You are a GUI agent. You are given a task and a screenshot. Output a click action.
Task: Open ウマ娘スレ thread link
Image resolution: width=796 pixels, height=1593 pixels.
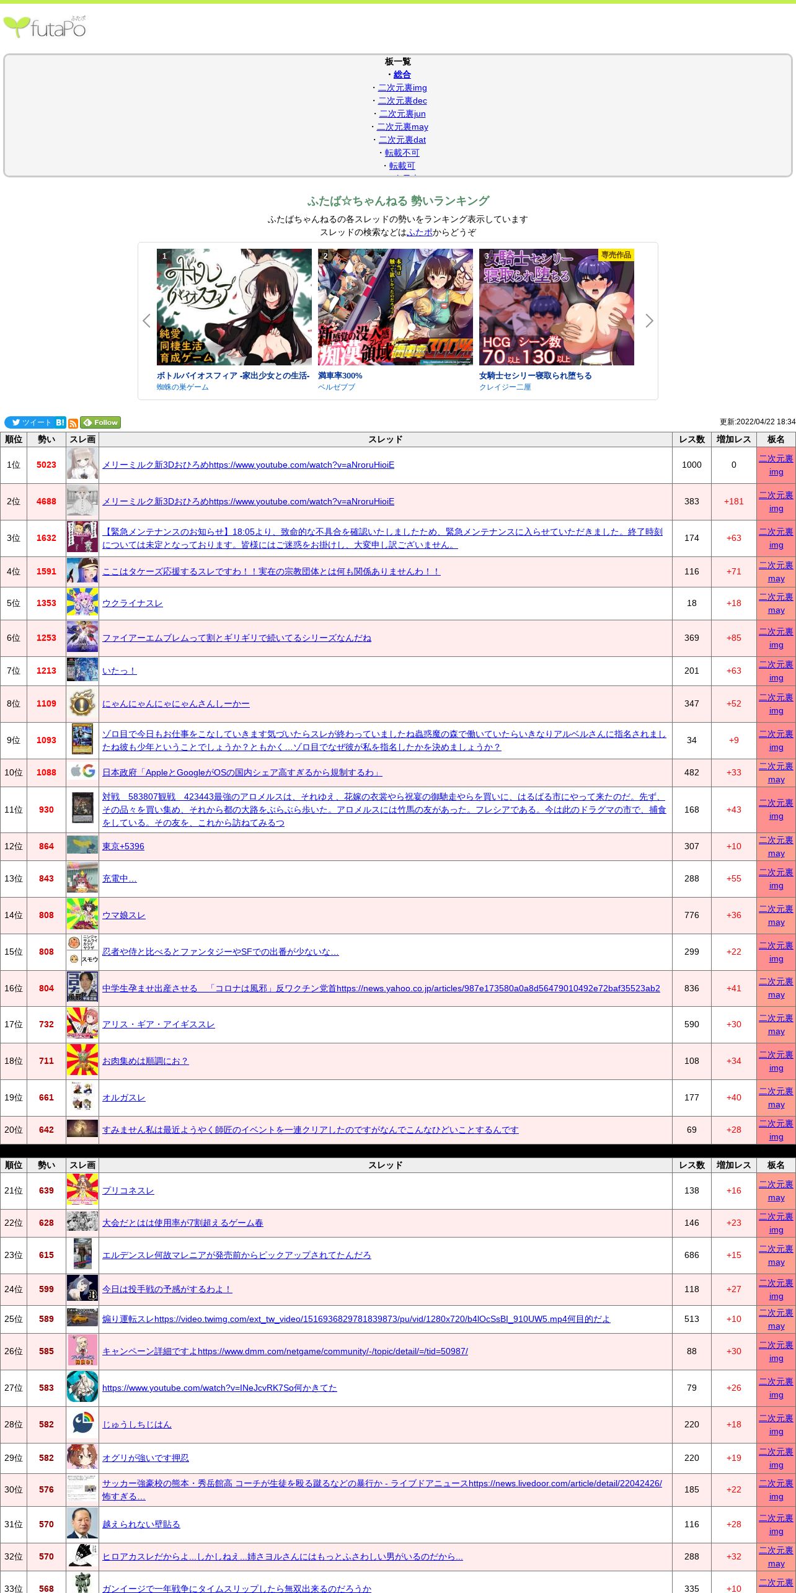click(x=124, y=915)
